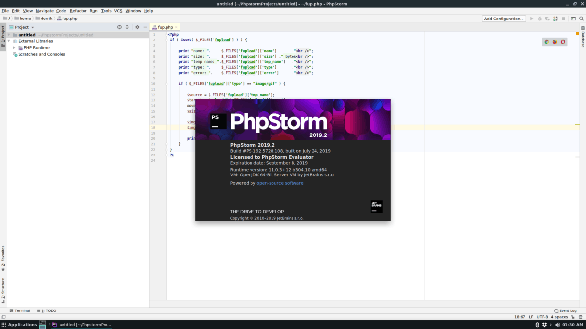Open the LF line separator selector
Screen dimensions: 586x329
pos(531,317)
